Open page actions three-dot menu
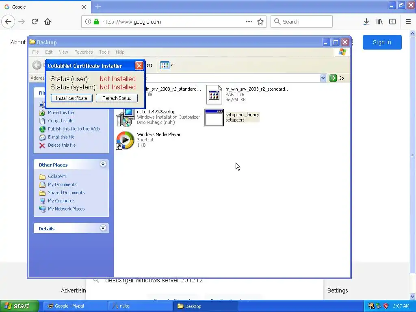Screen dimensions: 416x312 coord(249,22)
